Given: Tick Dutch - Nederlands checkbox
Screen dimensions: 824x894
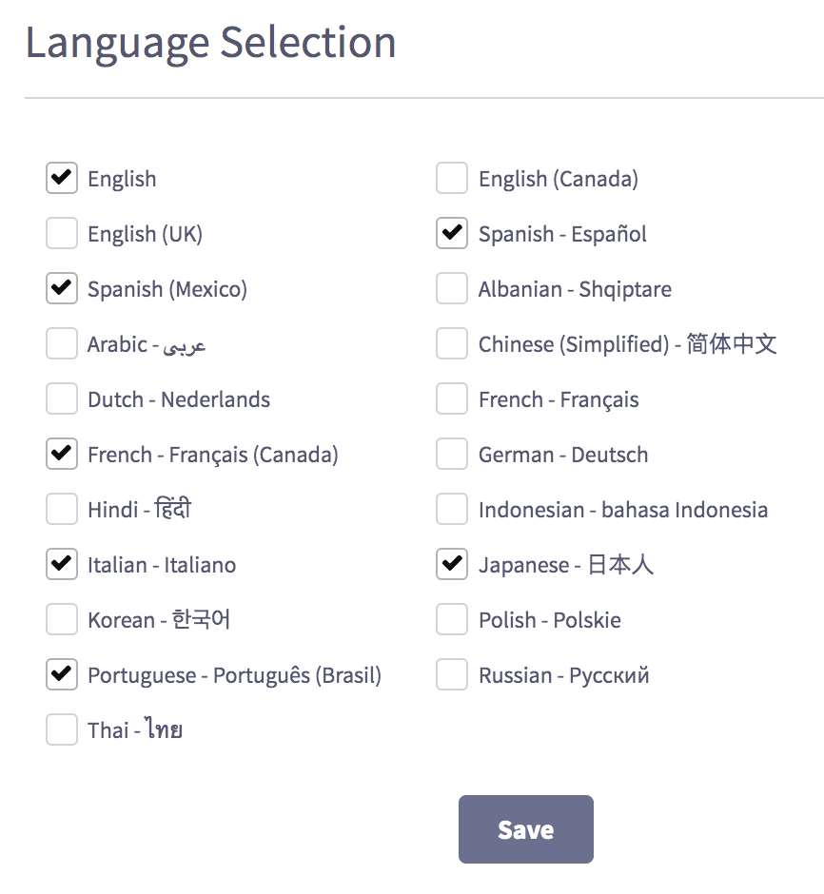Looking at the screenshot, I should coord(62,399).
